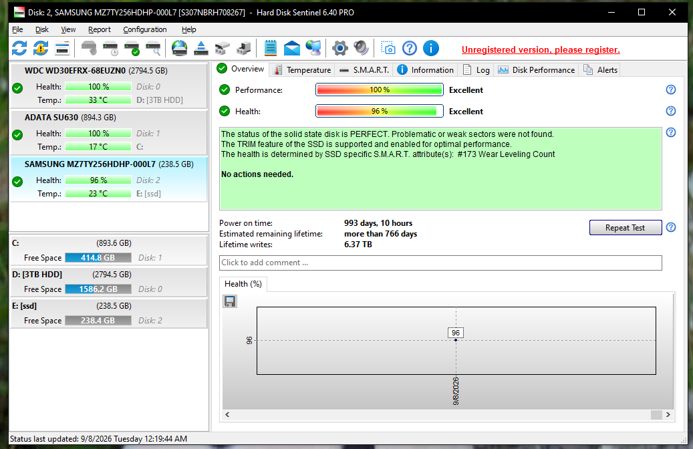This screenshot has width=693, height=449.
Task: Click the floppy disk save graph icon
Action: (x=230, y=301)
